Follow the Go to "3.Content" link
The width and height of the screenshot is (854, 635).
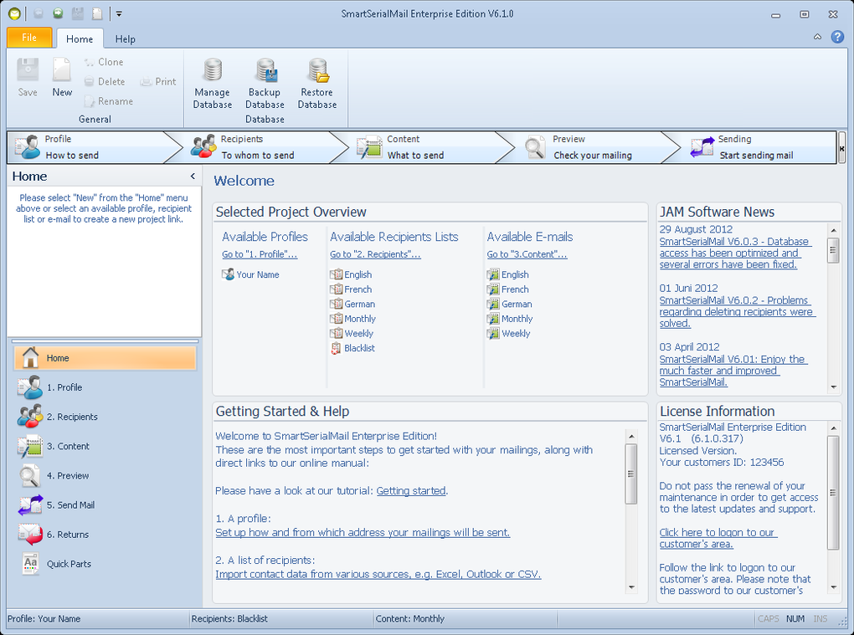tap(527, 254)
